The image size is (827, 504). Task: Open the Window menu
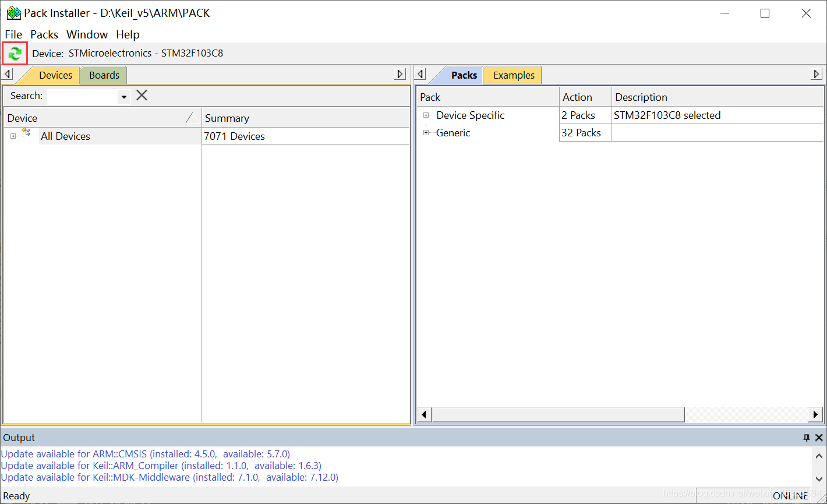coord(87,34)
